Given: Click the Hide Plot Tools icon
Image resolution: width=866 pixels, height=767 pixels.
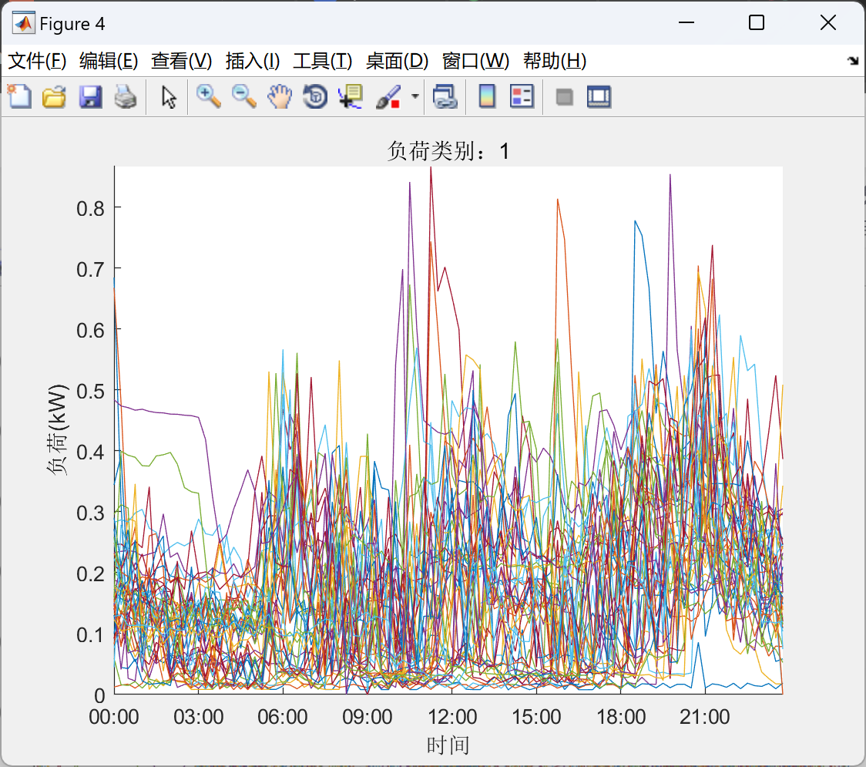Looking at the screenshot, I should coord(564,97).
